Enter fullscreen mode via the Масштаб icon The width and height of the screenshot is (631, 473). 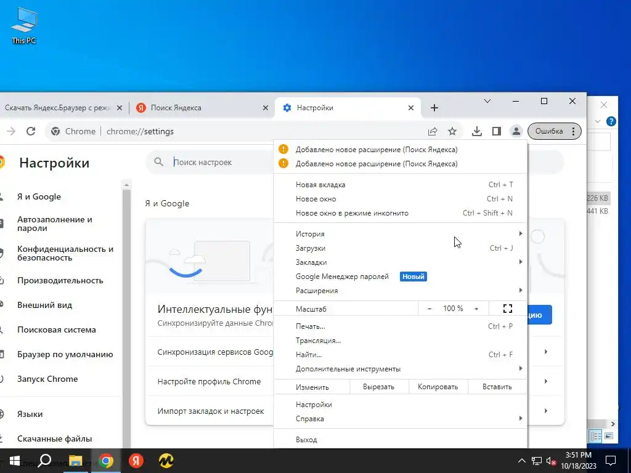(508, 309)
